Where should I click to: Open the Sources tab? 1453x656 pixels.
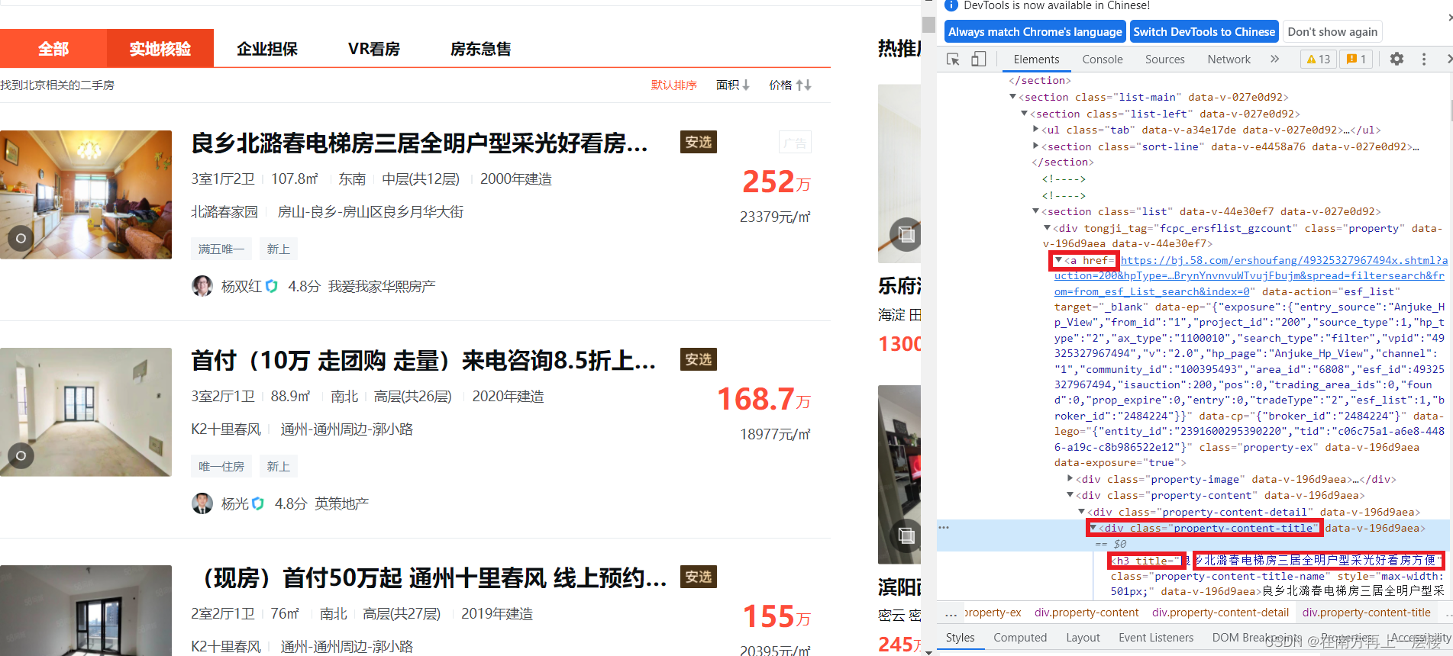[x=1164, y=59]
